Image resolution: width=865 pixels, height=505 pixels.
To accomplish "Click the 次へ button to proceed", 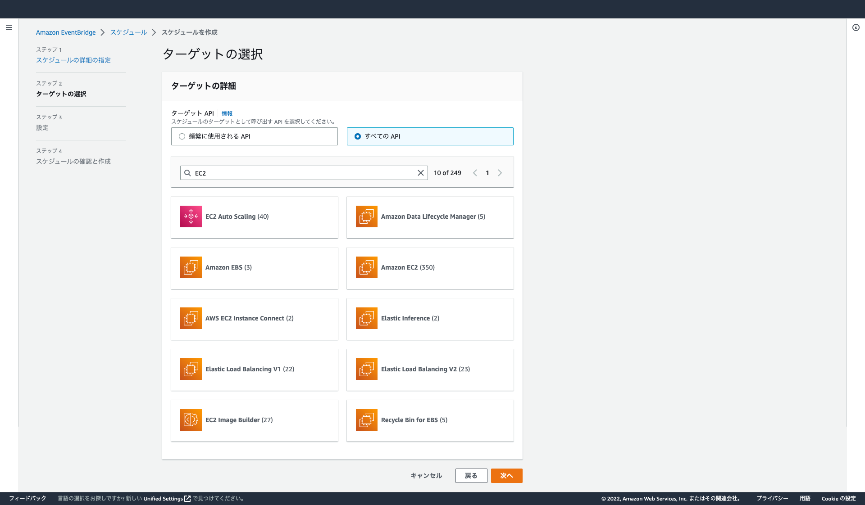I will (506, 475).
